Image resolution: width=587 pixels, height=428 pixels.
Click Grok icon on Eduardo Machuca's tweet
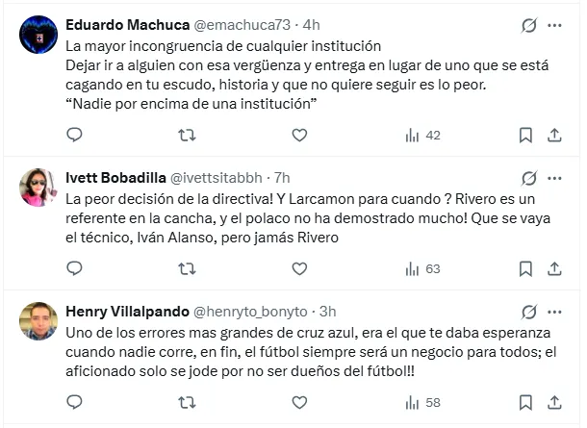click(527, 25)
